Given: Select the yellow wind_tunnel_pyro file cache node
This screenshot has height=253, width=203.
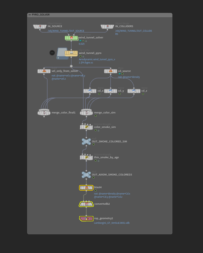Looking at the screenshot, I should coord(71,53).
